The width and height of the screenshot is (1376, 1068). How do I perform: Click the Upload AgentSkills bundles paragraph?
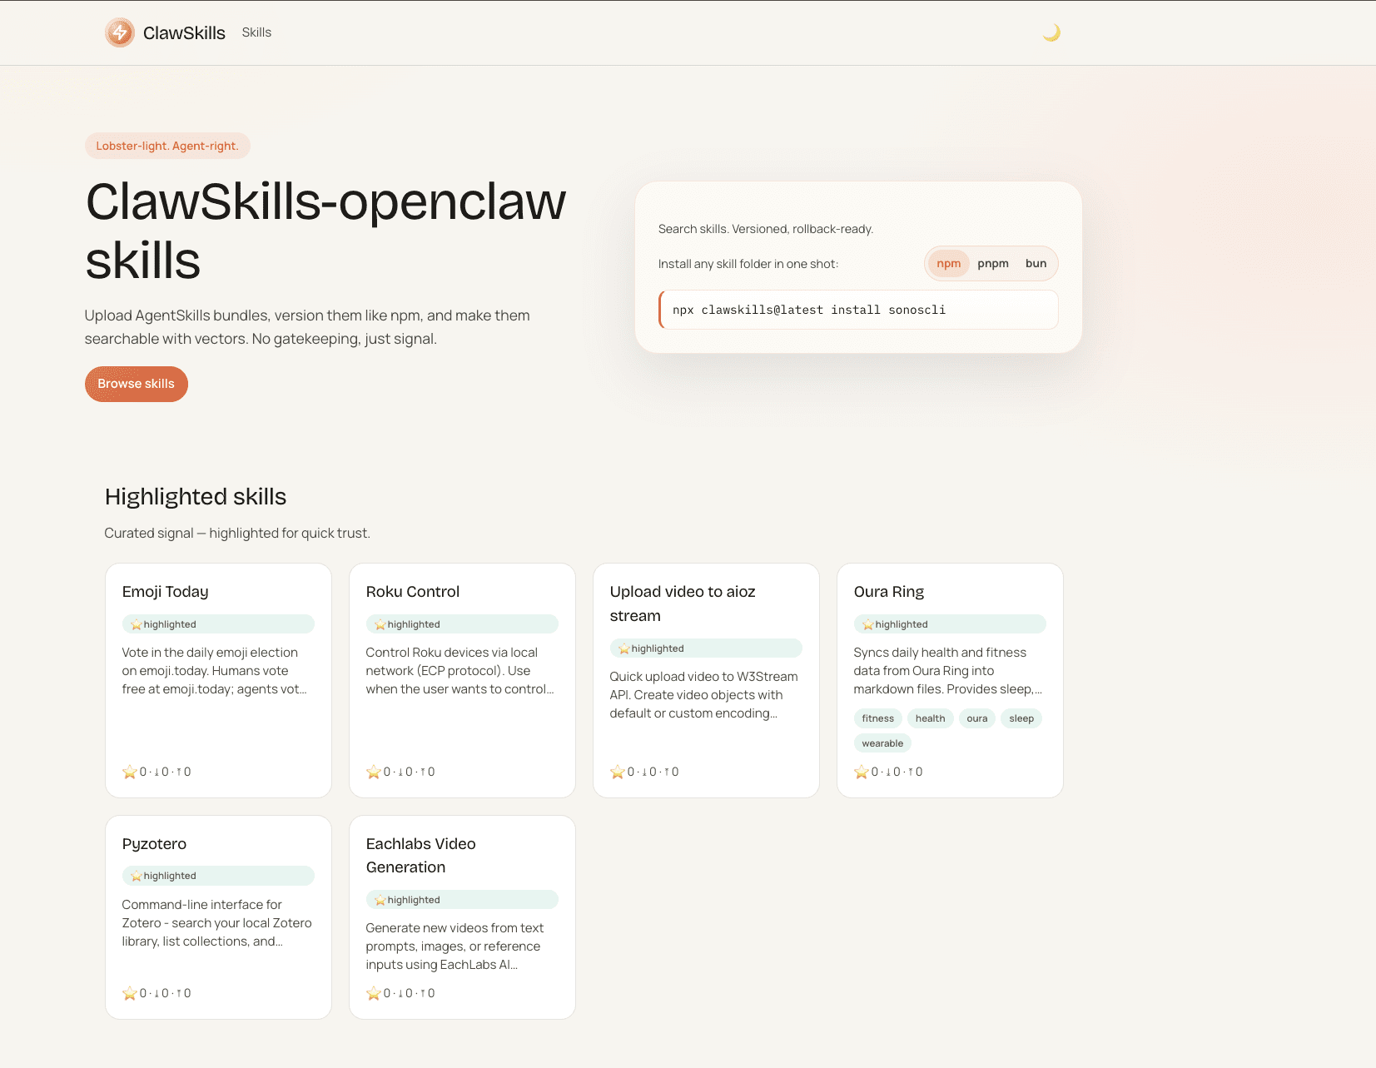coord(307,327)
